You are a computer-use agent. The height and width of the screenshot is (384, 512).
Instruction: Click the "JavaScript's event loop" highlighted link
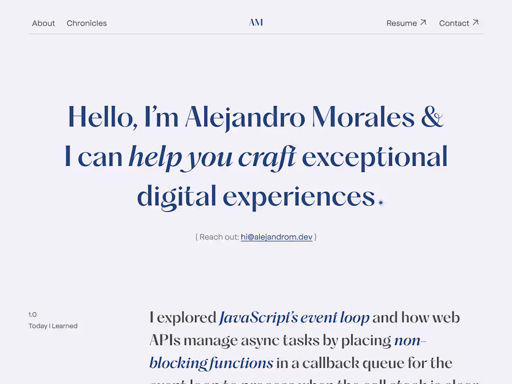294,317
